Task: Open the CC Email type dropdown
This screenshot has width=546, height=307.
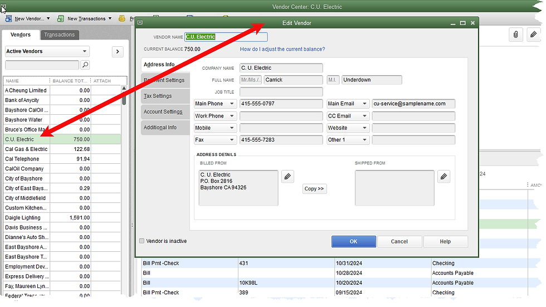Action: [348, 116]
